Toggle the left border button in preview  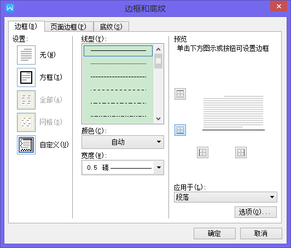click(x=202, y=153)
